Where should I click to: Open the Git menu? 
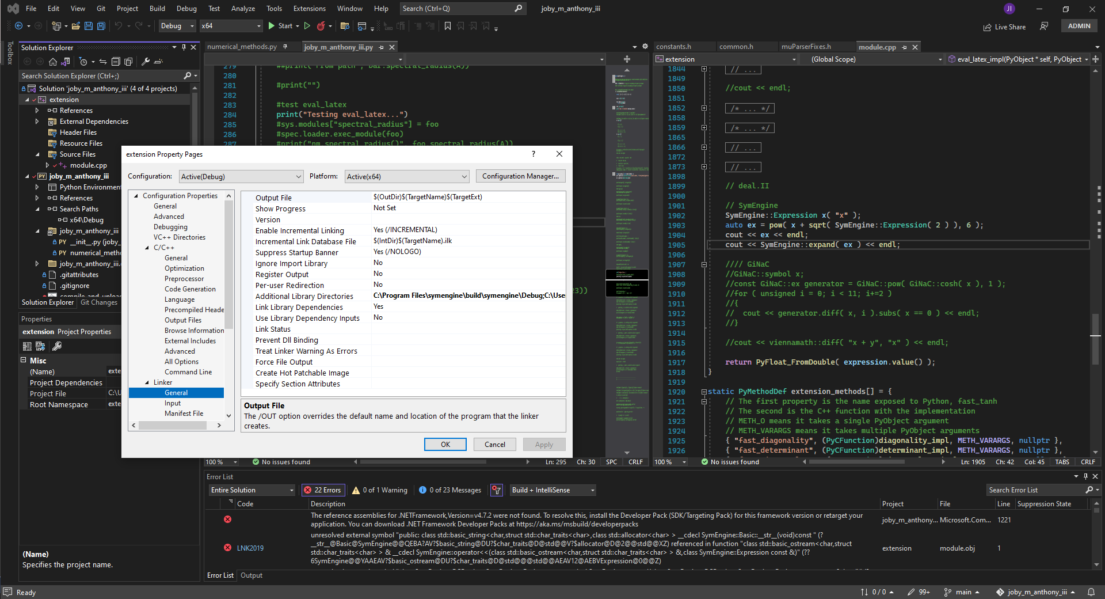coord(100,8)
